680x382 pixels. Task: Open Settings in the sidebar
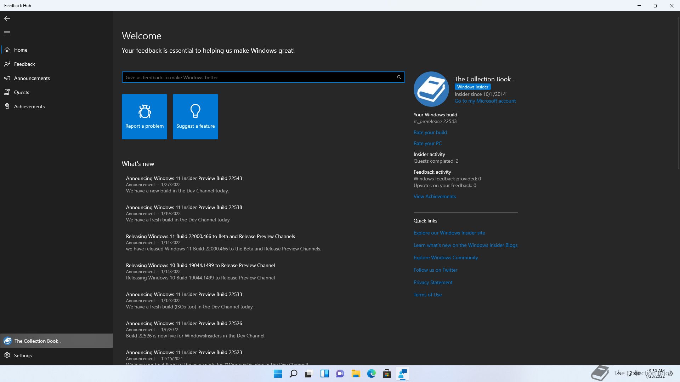point(57,355)
